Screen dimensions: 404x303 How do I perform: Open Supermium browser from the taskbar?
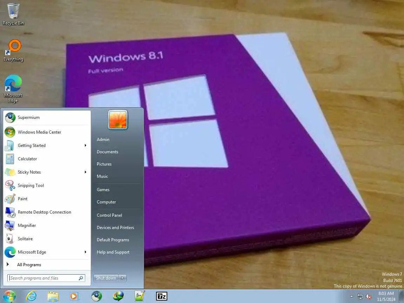[97, 296]
